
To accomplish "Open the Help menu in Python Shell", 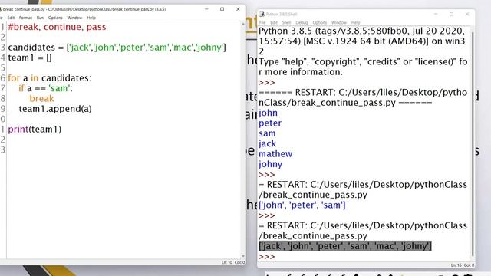I will click(355, 22).
